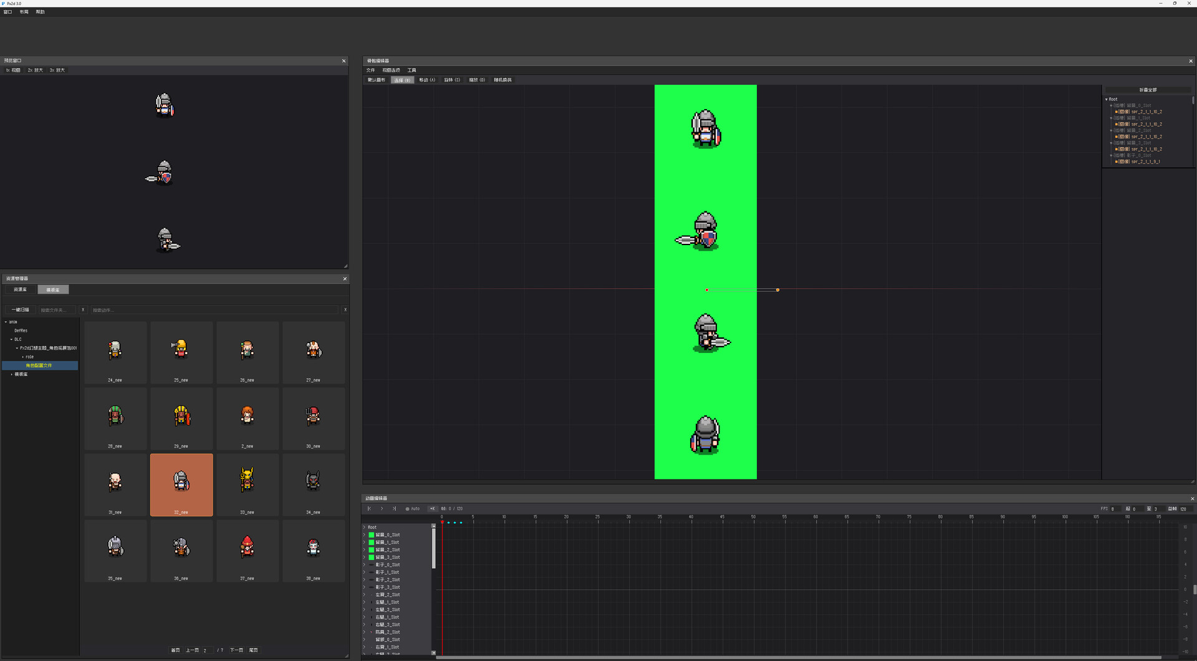Toggle 盔甲_2_Slot green visibility square in timeline
This screenshot has width=1197, height=661.
372,550
